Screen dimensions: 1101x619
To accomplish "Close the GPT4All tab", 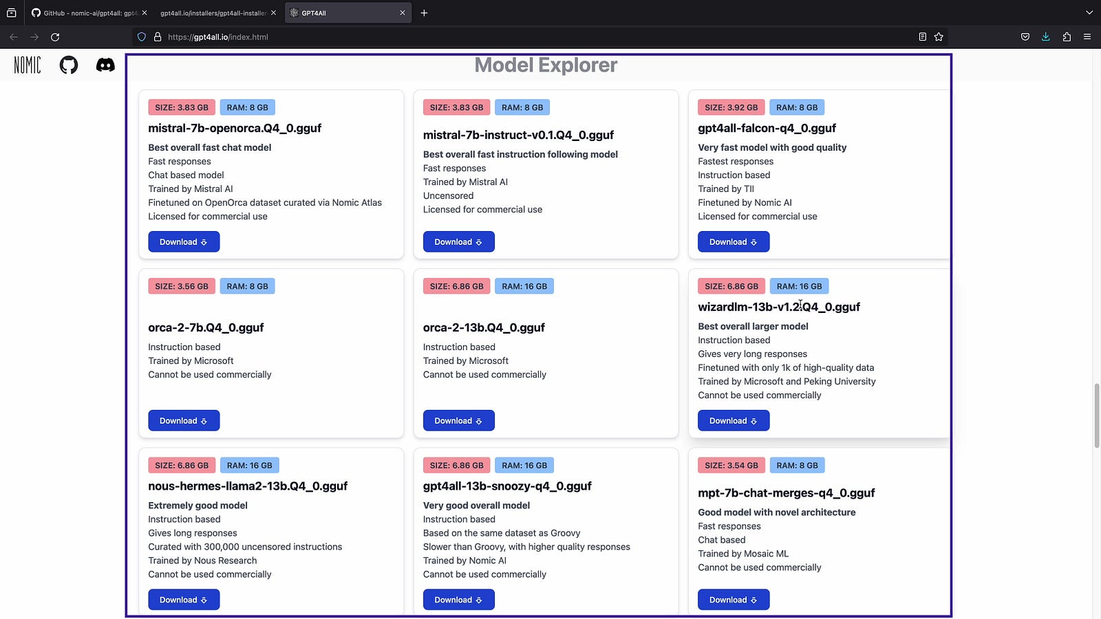I will coord(403,13).
